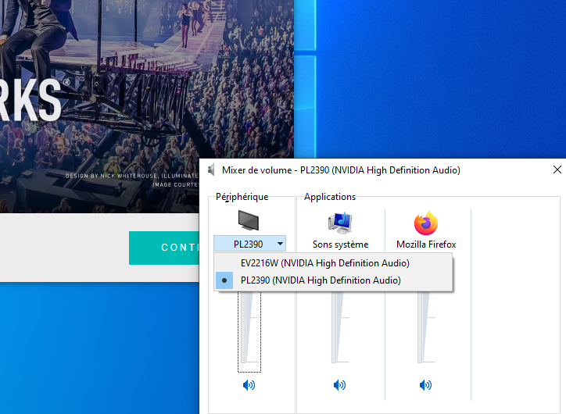Click the PL2390 monitor device icon

click(x=249, y=221)
